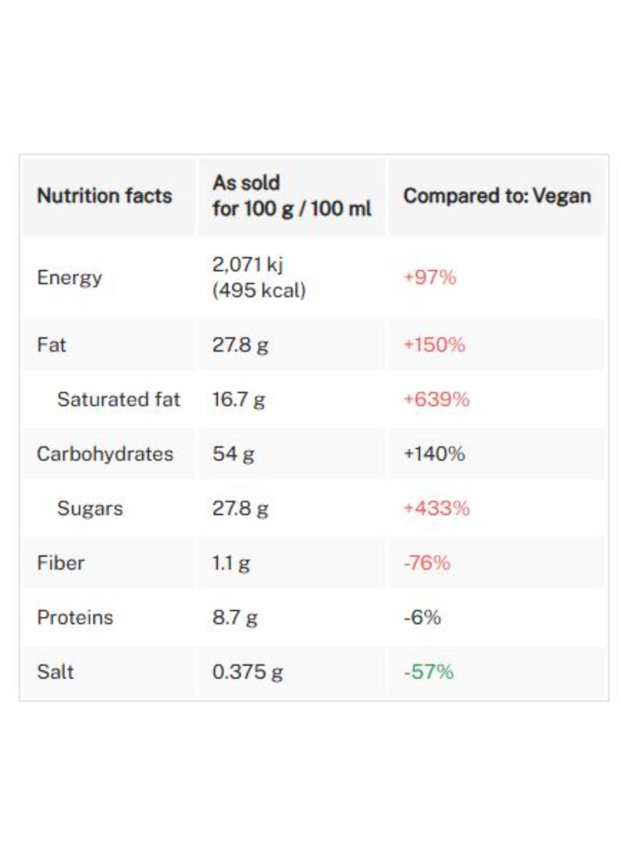The height and width of the screenshot is (854, 621).
Task: Select the Energy row label
Action: coord(69,277)
